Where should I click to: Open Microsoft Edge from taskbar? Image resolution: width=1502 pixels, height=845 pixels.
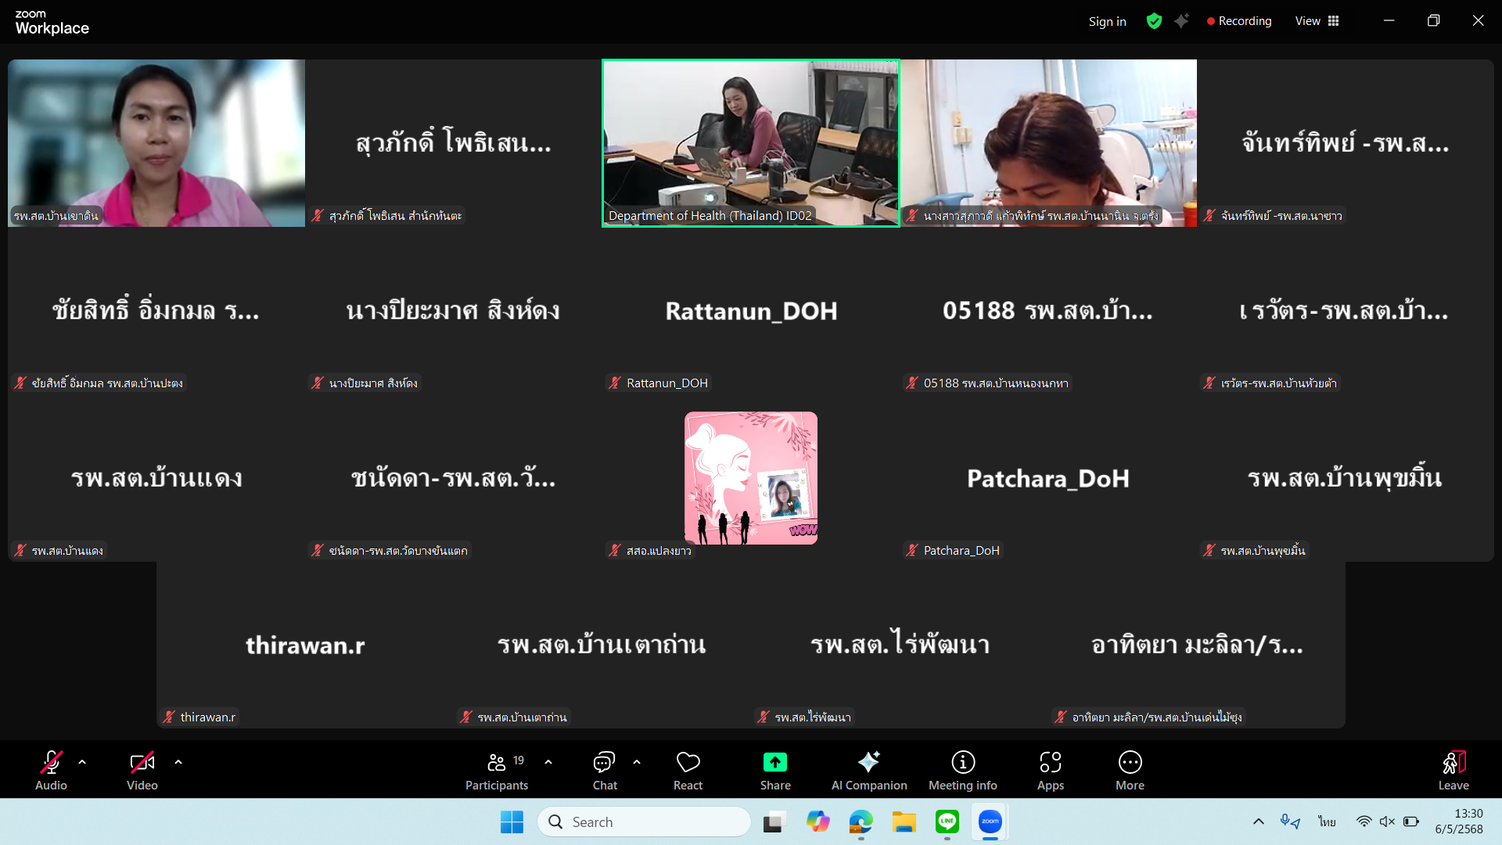tap(861, 822)
